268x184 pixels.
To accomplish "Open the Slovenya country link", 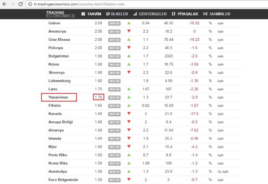I will coord(56,72).
